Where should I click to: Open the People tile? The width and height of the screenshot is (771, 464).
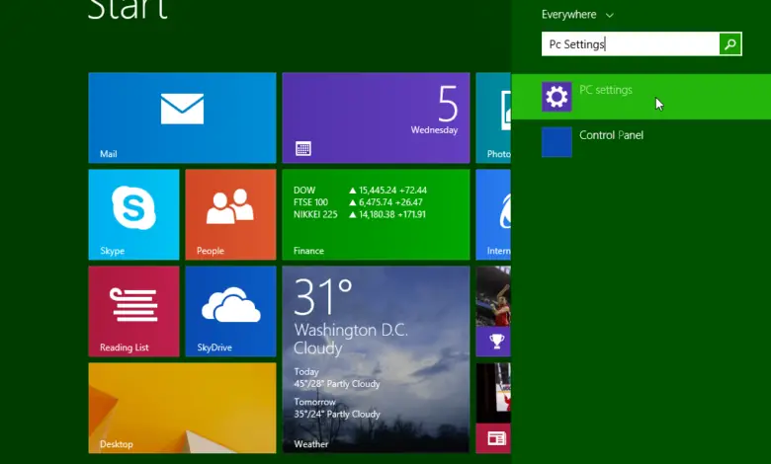tap(230, 214)
